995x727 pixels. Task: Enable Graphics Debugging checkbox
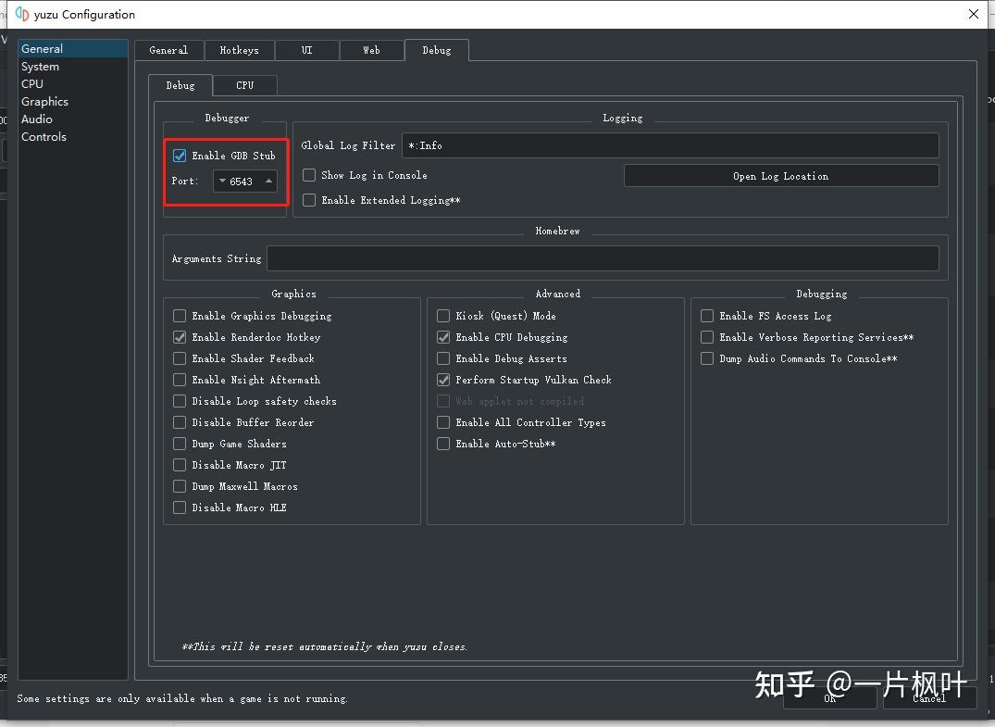point(180,316)
